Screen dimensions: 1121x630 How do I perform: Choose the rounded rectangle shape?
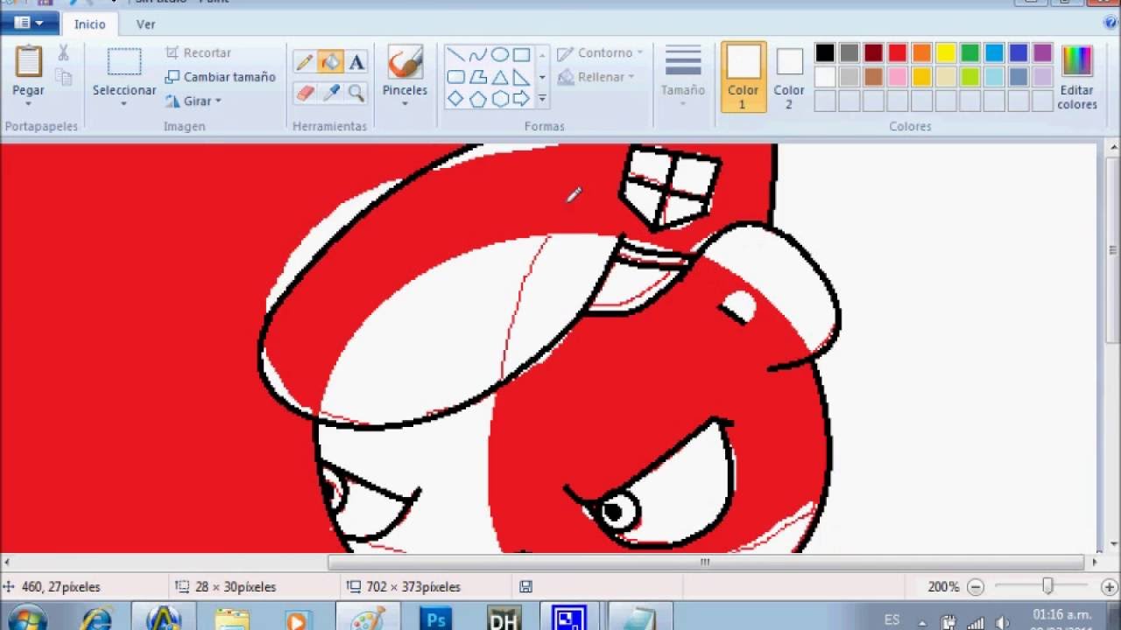coord(455,77)
